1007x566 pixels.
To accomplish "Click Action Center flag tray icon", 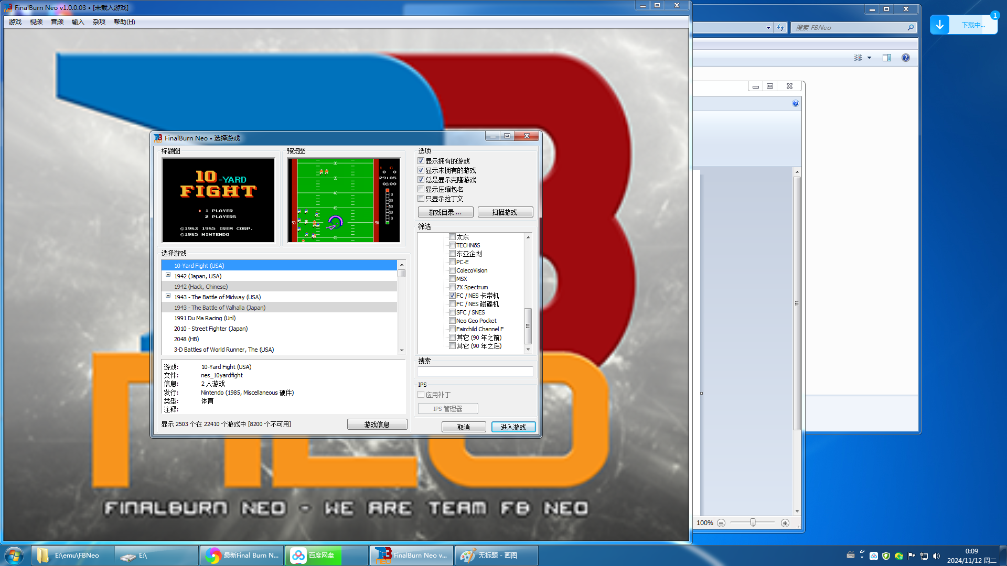I will [x=912, y=556].
